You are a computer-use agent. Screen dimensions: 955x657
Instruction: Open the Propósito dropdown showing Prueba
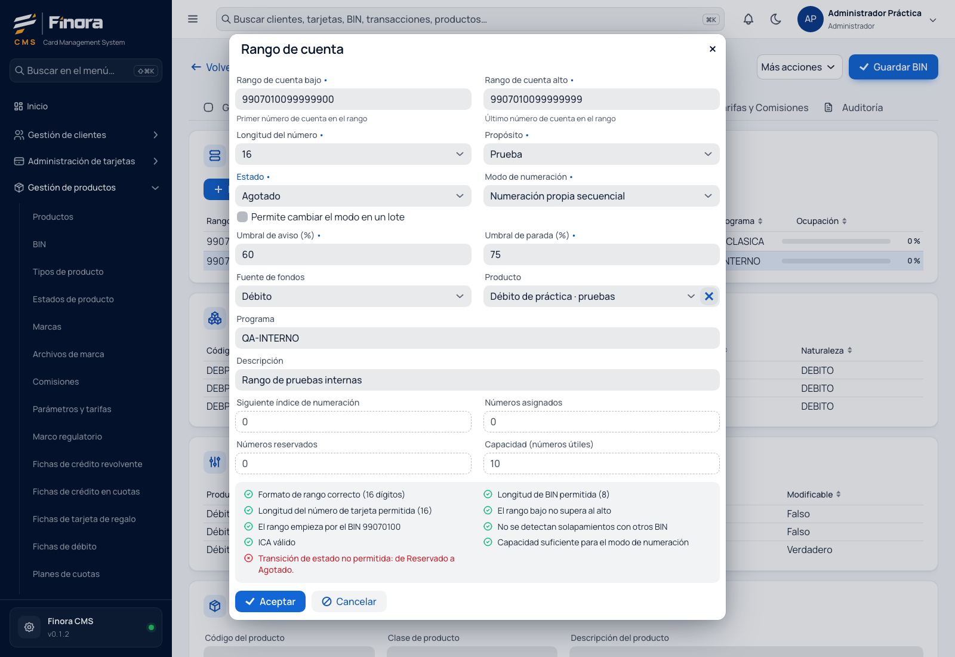602,154
